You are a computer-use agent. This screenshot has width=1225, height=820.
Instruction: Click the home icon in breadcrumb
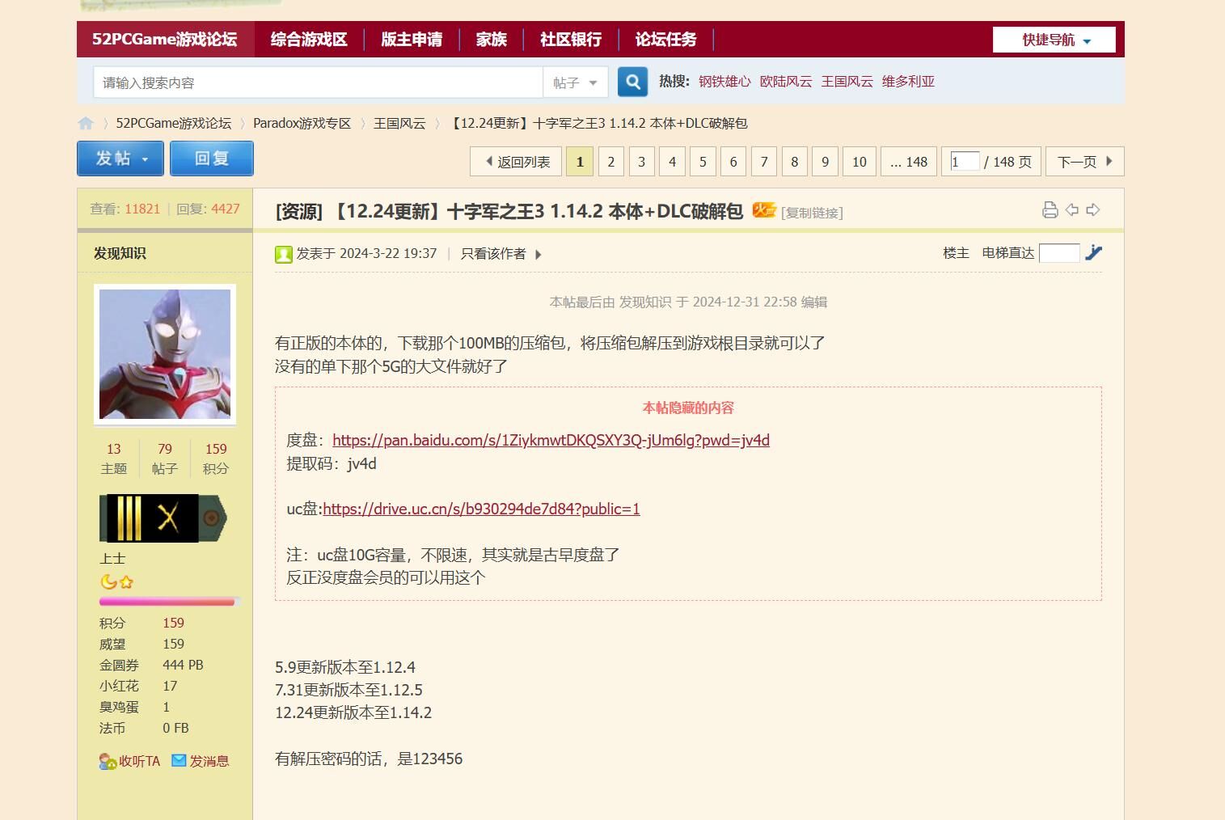coord(86,123)
